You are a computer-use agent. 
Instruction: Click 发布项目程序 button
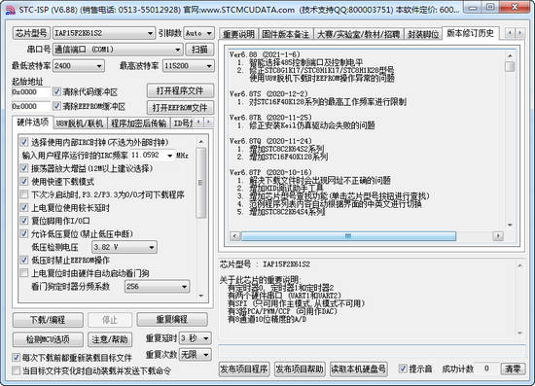point(244,369)
